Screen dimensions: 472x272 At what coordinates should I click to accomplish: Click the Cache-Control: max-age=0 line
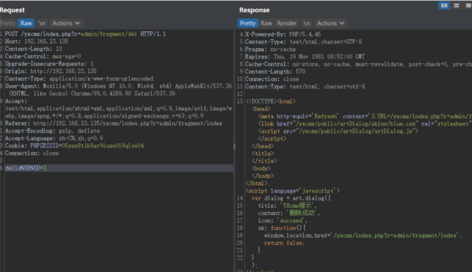pos(43,57)
